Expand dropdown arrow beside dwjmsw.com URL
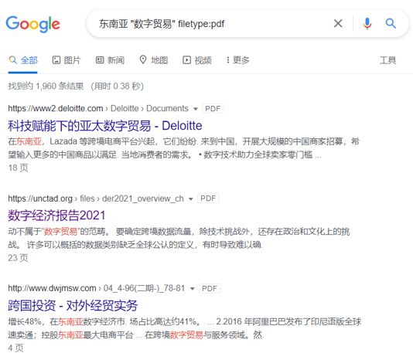The width and height of the screenshot is (413, 353). pyautogui.click(x=193, y=289)
